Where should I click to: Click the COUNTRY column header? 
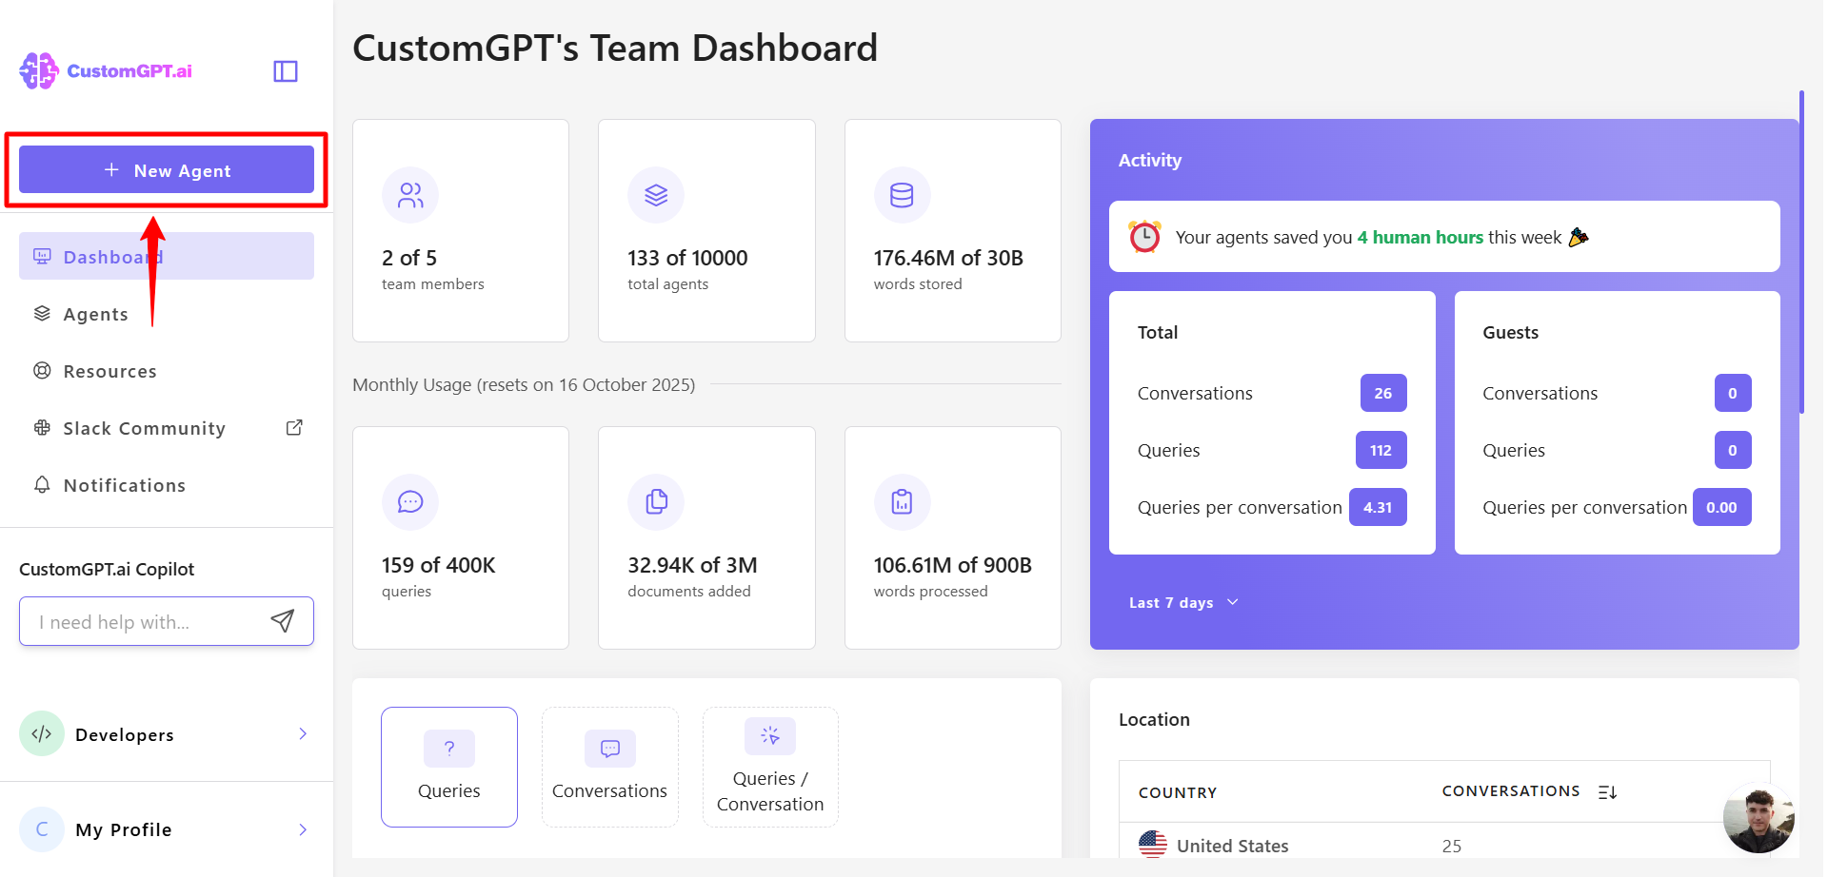coord(1178,792)
